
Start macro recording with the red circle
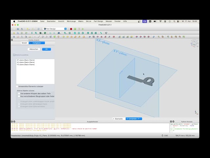(x=71, y=29)
